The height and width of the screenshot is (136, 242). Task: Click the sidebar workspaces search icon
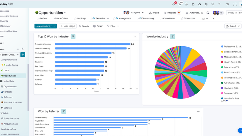[x=23, y=49]
